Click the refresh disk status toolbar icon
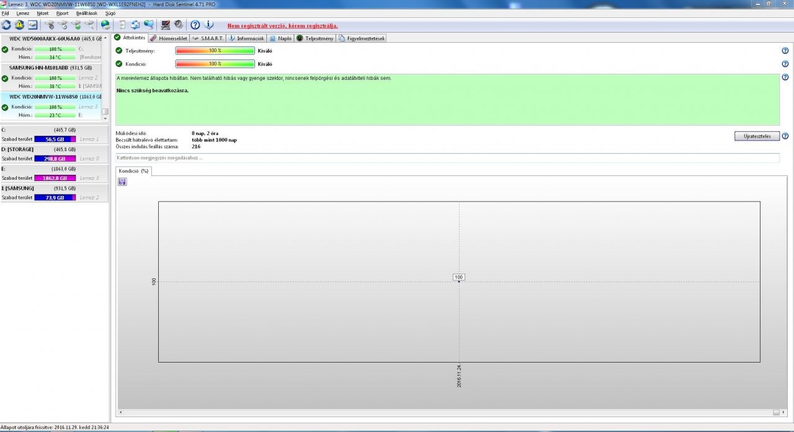 pyautogui.click(x=6, y=25)
